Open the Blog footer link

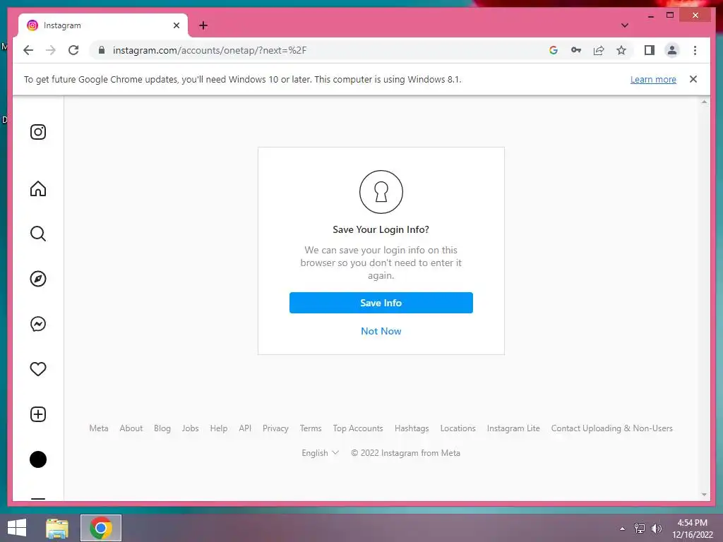pos(162,428)
